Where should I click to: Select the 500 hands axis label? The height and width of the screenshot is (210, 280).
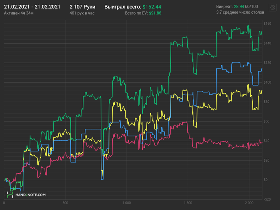(65, 203)
